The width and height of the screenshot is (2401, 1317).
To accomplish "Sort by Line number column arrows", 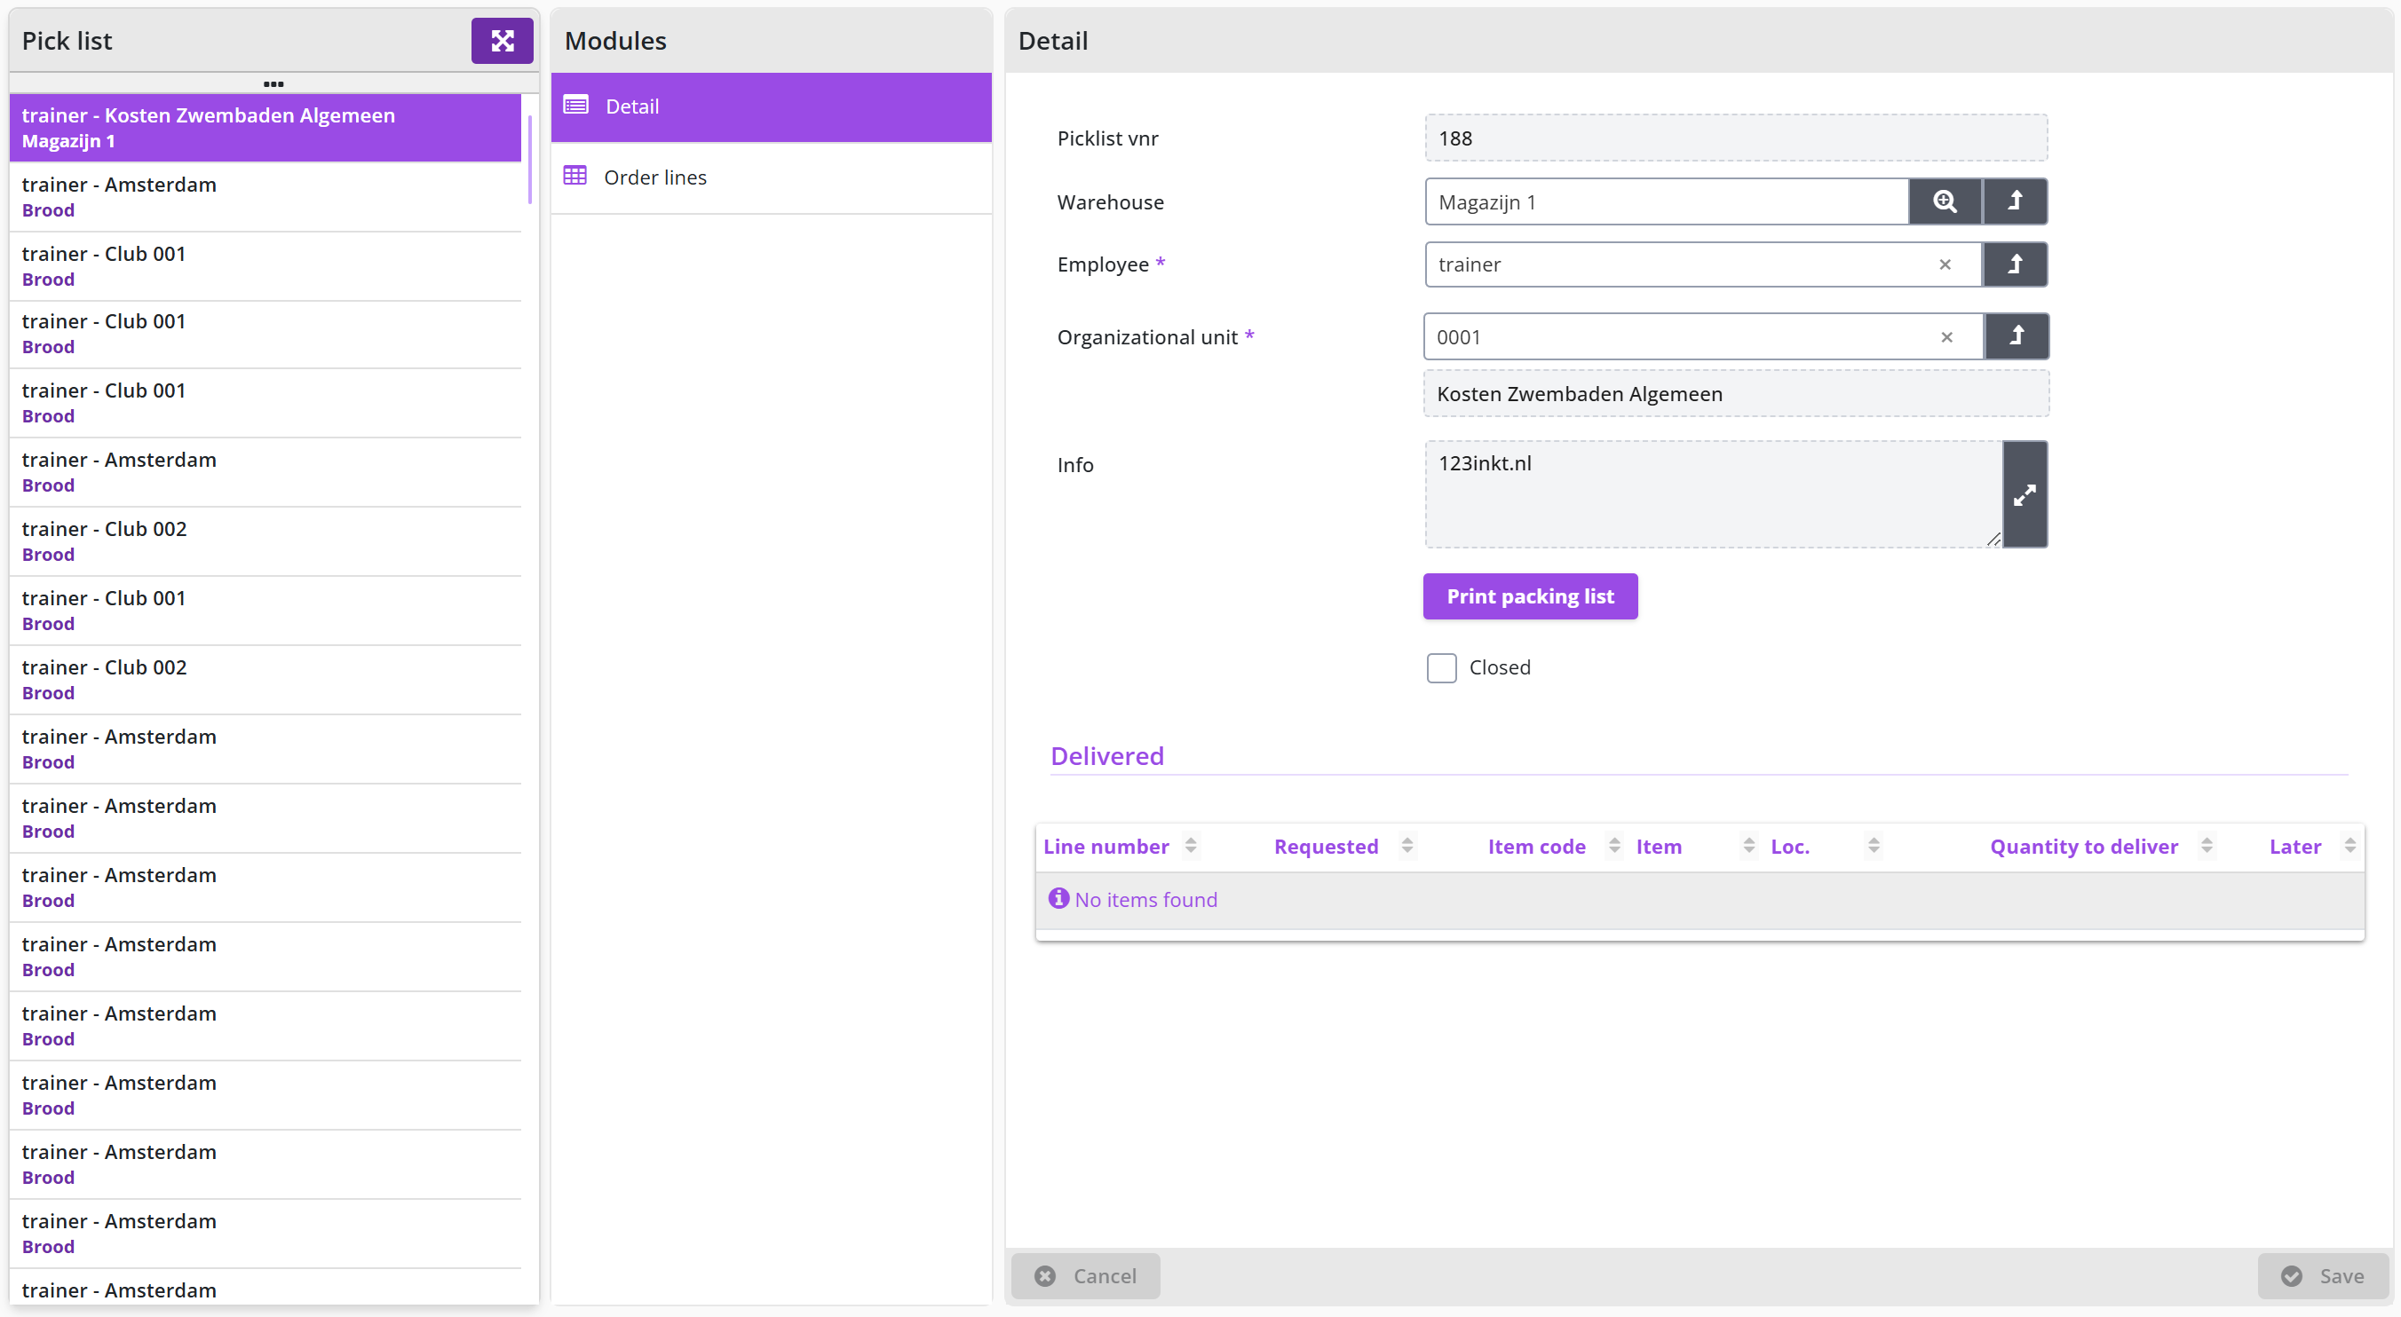I will tap(1190, 847).
